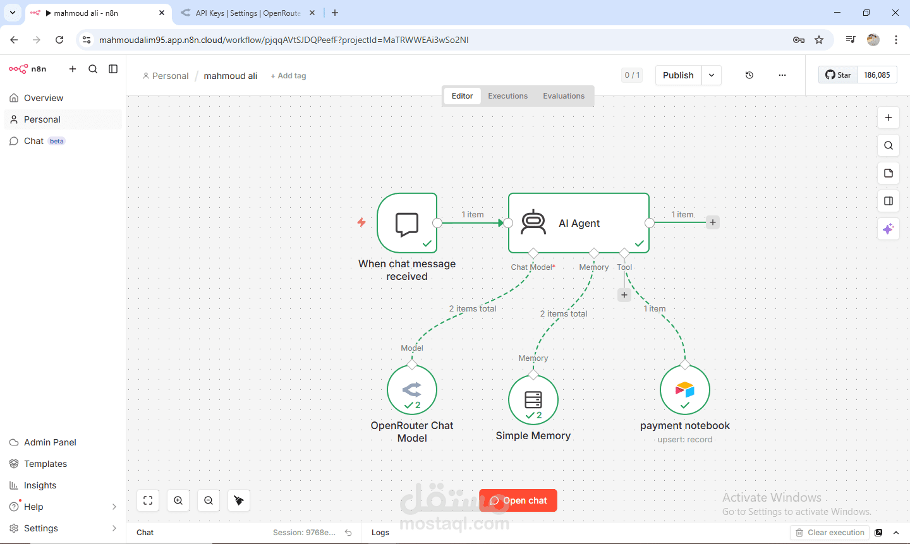Click the plus create icon in sidebar header
The width and height of the screenshot is (910, 544).
[73, 69]
